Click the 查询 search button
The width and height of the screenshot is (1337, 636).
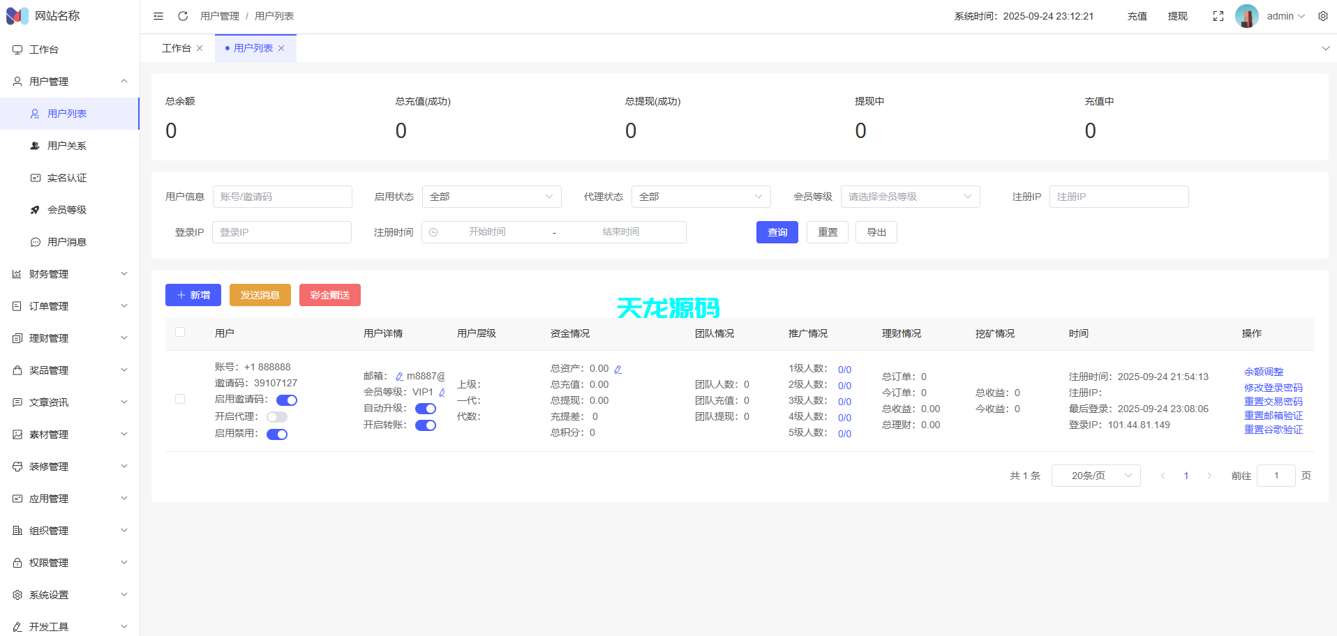[777, 232]
